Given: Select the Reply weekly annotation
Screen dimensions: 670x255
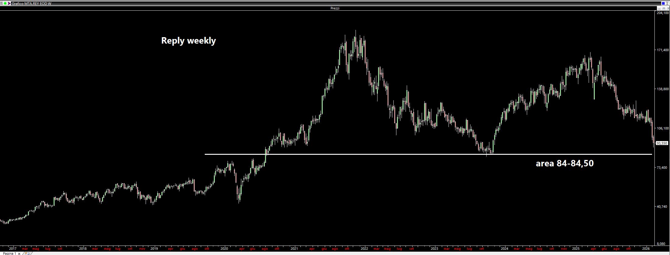Looking at the screenshot, I should [x=188, y=41].
